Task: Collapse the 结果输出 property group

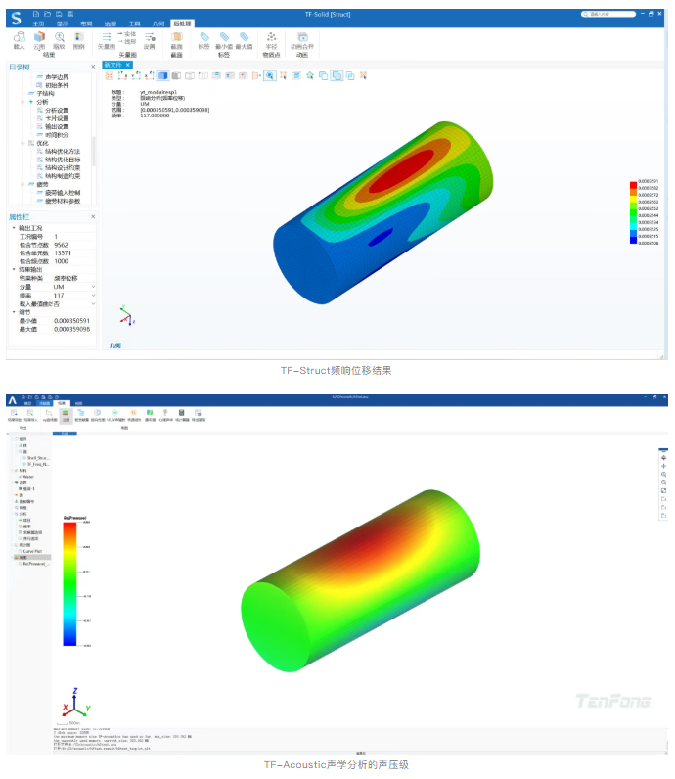Action: (14, 269)
